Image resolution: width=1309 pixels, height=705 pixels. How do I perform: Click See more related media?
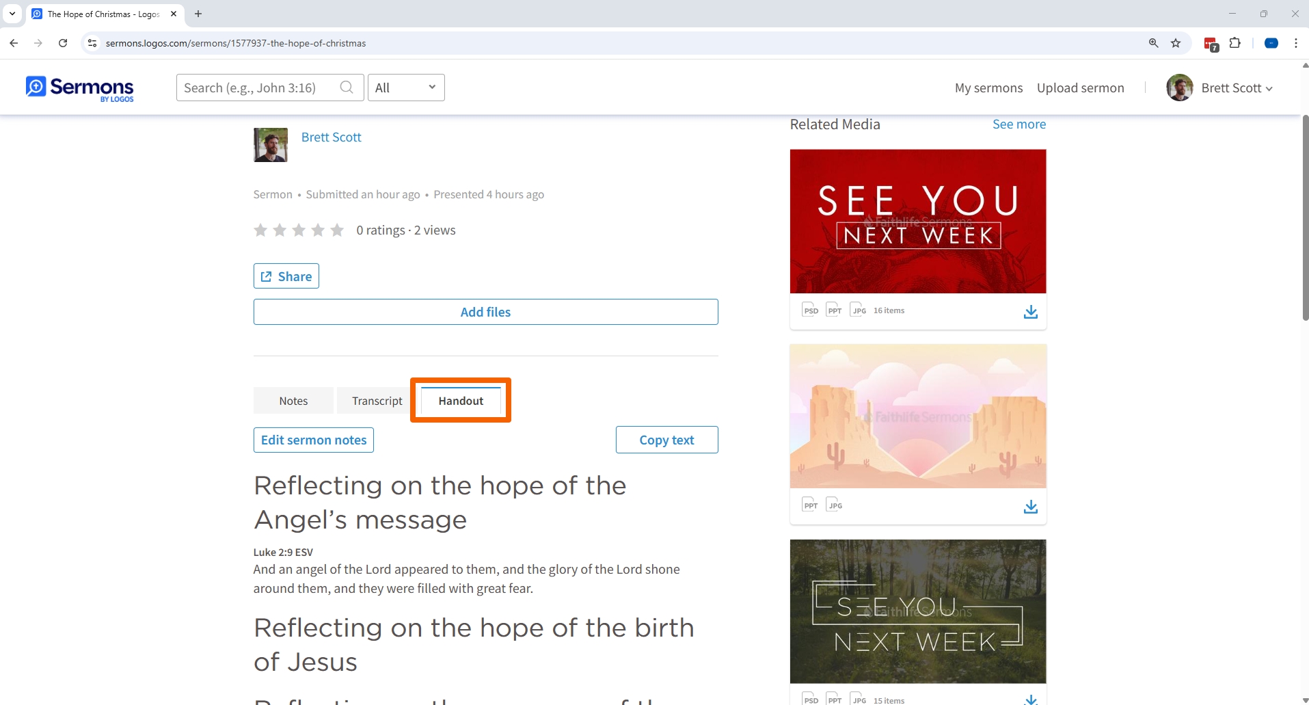point(1018,124)
